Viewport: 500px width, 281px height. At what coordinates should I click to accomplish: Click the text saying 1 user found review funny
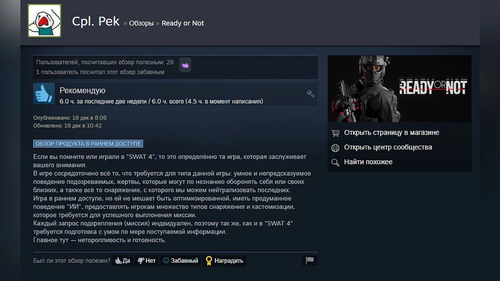[x=100, y=72]
